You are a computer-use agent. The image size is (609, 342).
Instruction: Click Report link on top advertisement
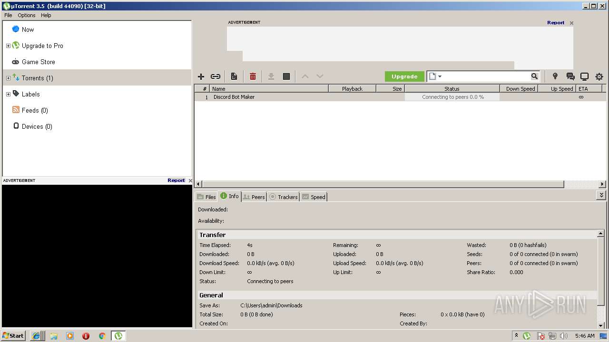coord(556,22)
